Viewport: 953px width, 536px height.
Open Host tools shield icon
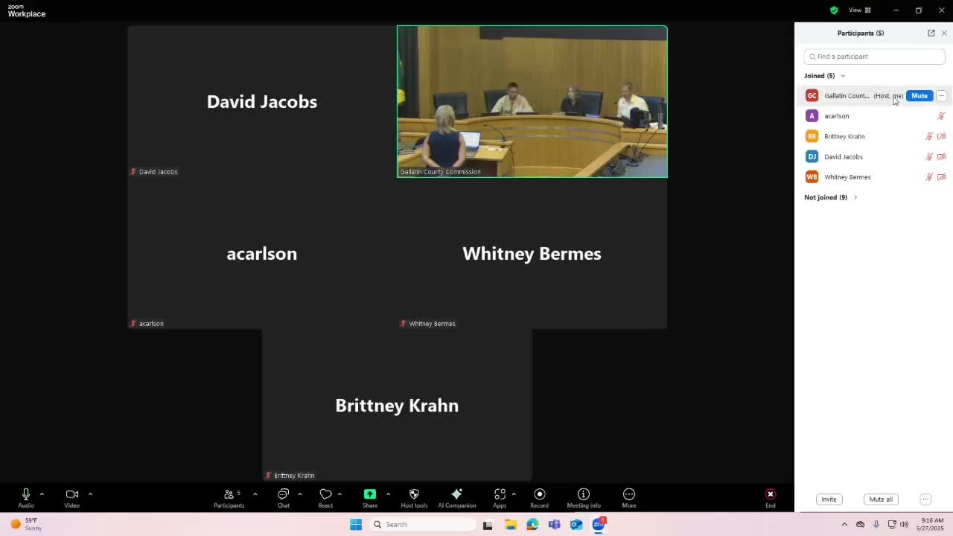pyautogui.click(x=414, y=497)
